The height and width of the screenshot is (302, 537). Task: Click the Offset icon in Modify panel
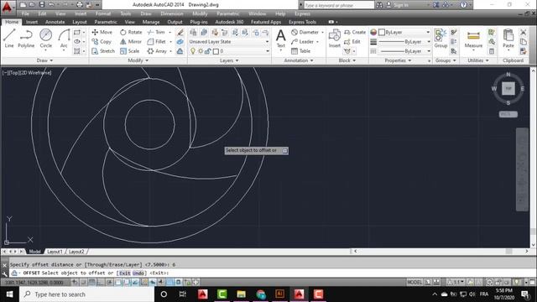pyautogui.click(x=180, y=51)
